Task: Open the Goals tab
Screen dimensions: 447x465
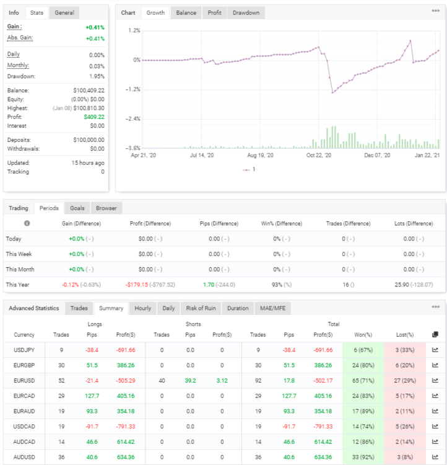Action: pos(77,208)
